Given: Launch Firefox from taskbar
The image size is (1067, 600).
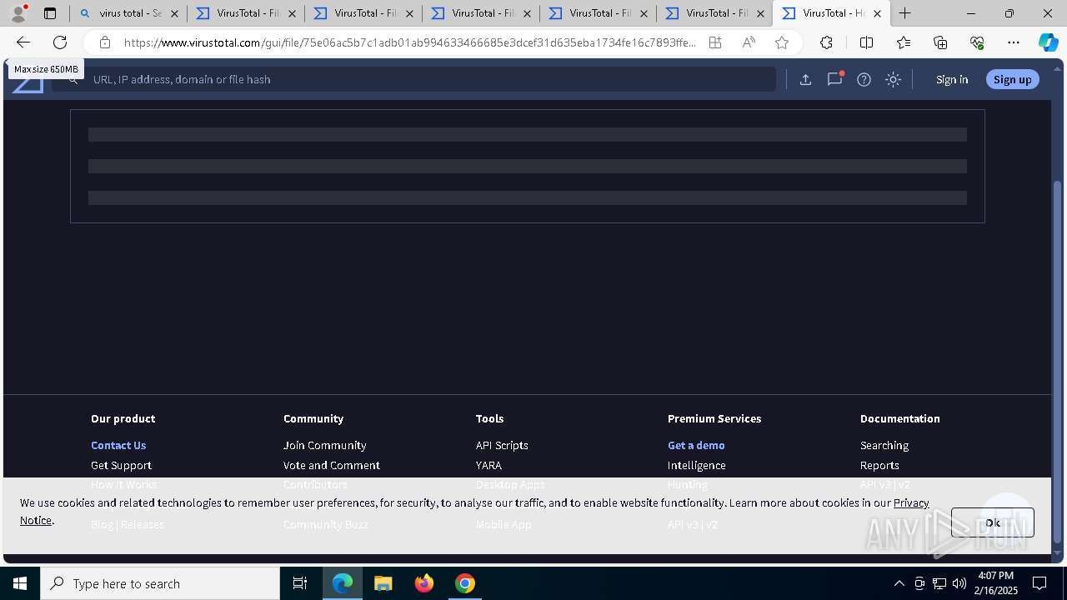Looking at the screenshot, I should [424, 583].
